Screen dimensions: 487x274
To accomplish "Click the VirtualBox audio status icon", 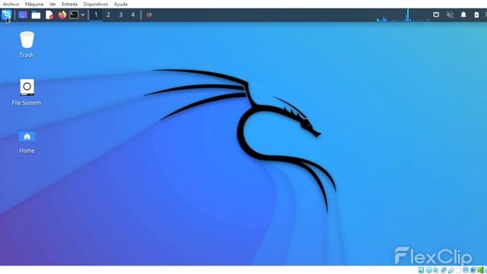I will point(436,270).
